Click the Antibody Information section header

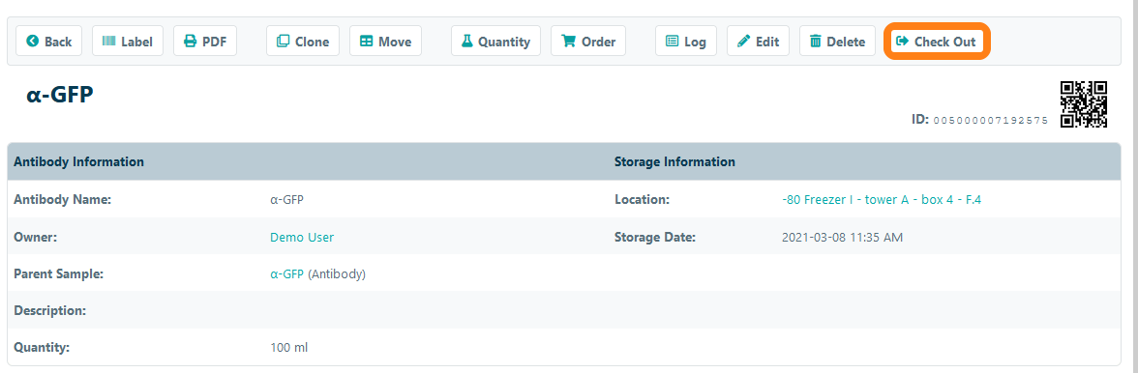[x=78, y=161]
